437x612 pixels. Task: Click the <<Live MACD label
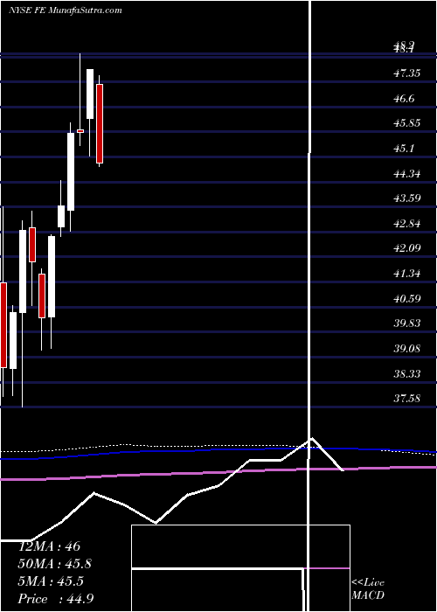point(368,588)
